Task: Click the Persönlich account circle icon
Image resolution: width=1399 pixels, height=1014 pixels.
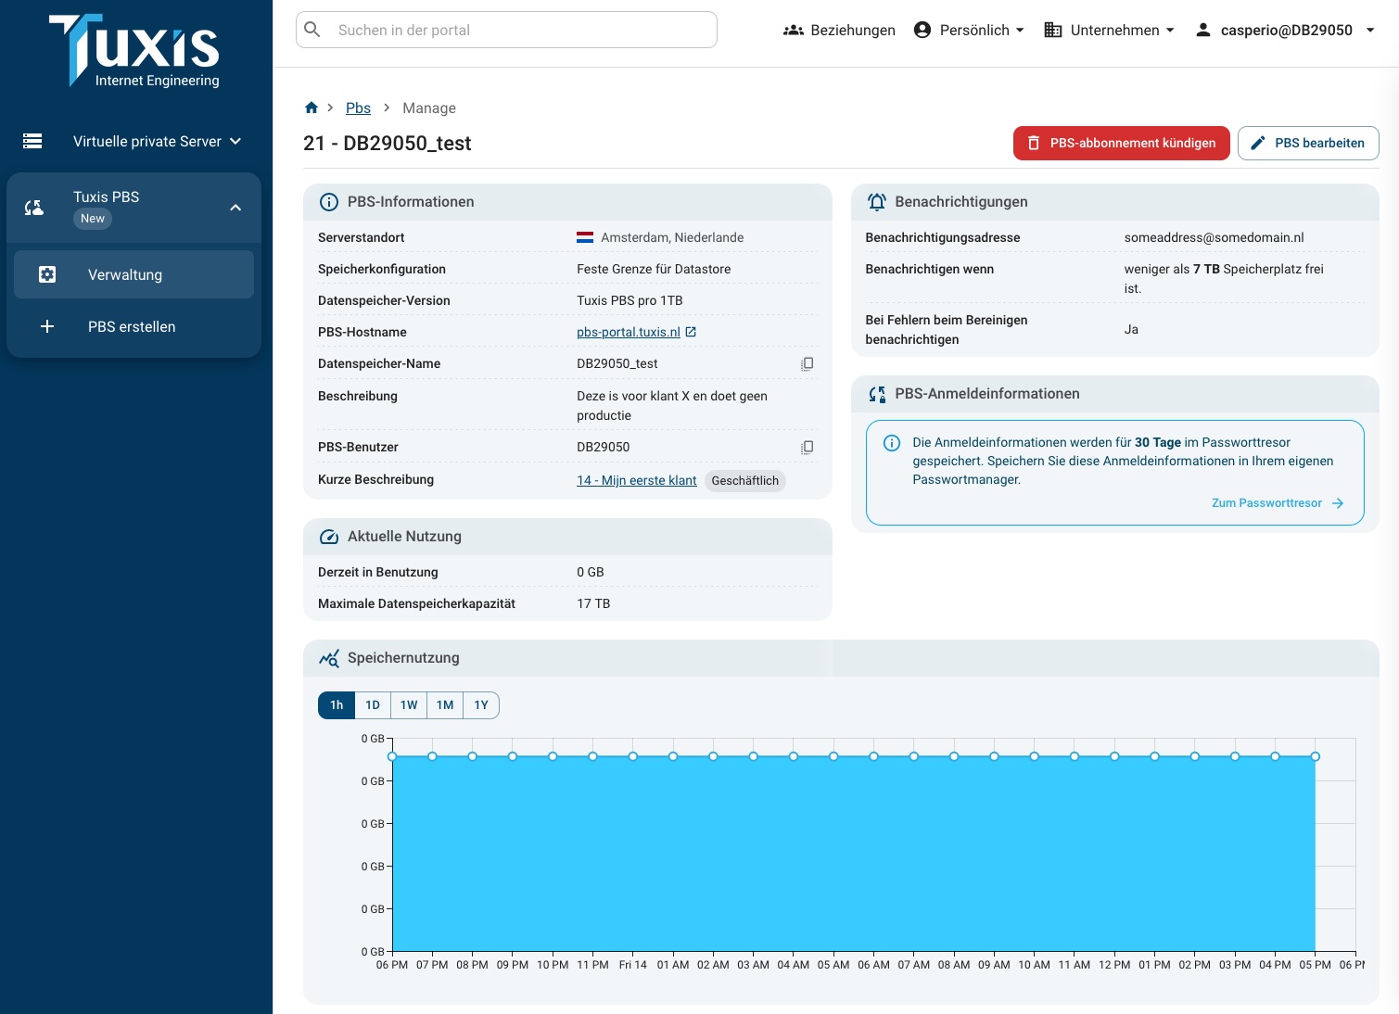Action: tap(922, 30)
